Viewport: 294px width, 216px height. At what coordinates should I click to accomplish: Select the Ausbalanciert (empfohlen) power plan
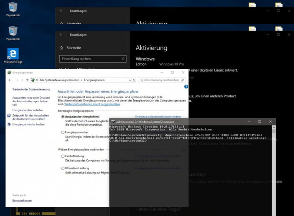pos(63,117)
